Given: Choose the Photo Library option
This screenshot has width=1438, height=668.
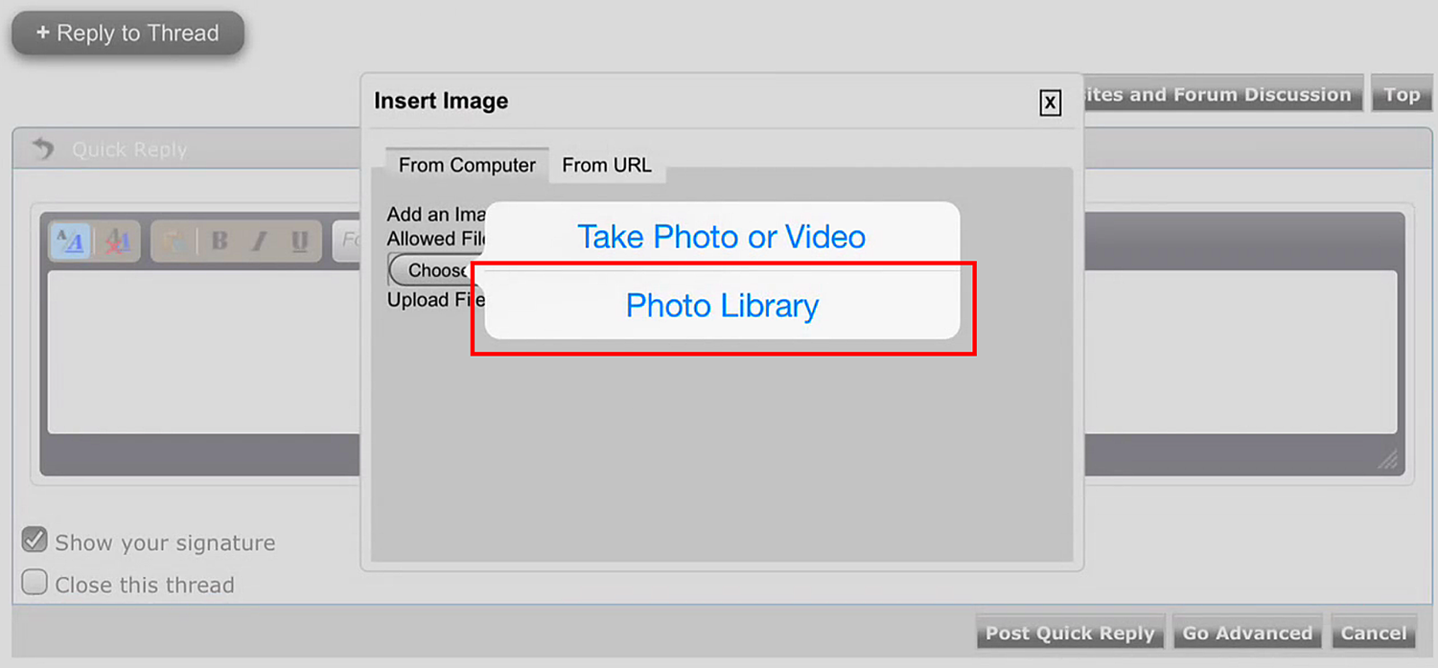Looking at the screenshot, I should [x=722, y=306].
